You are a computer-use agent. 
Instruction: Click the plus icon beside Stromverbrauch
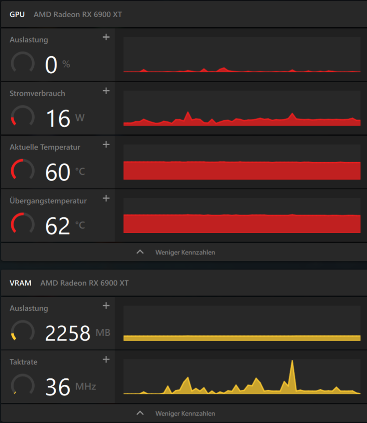pos(106,91)
